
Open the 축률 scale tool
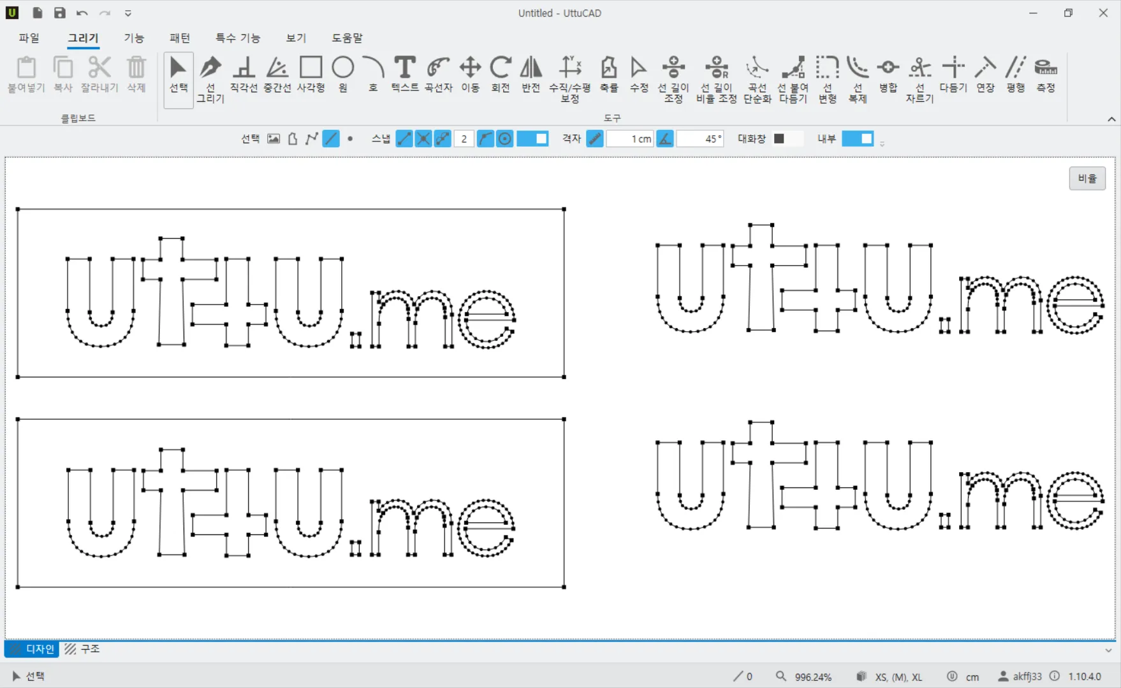(x=609, y=75)
